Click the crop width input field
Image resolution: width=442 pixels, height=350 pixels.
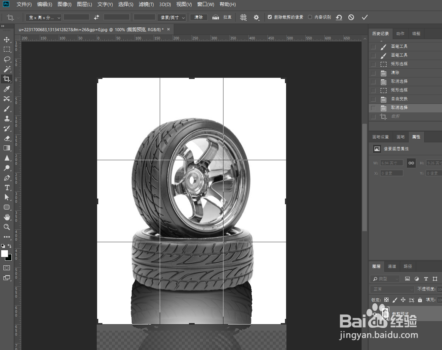pos(76,17)
